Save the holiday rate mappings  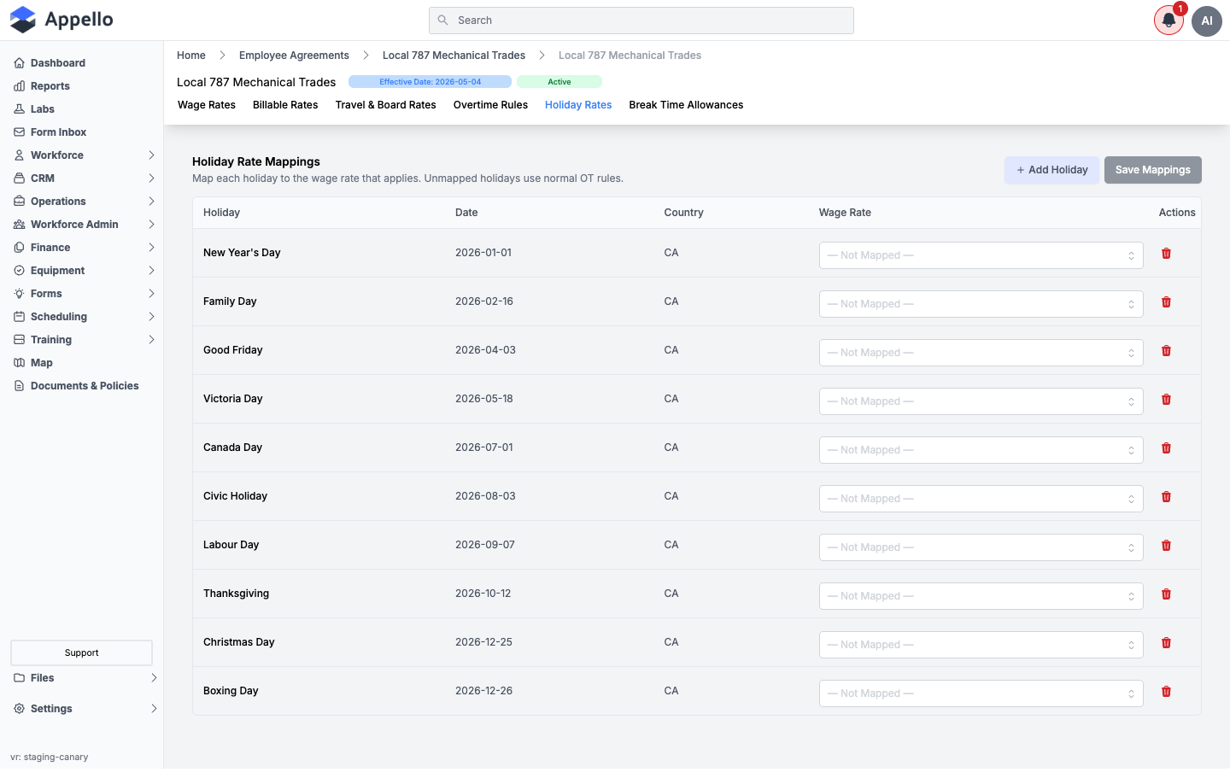(x=1152, y=170)
